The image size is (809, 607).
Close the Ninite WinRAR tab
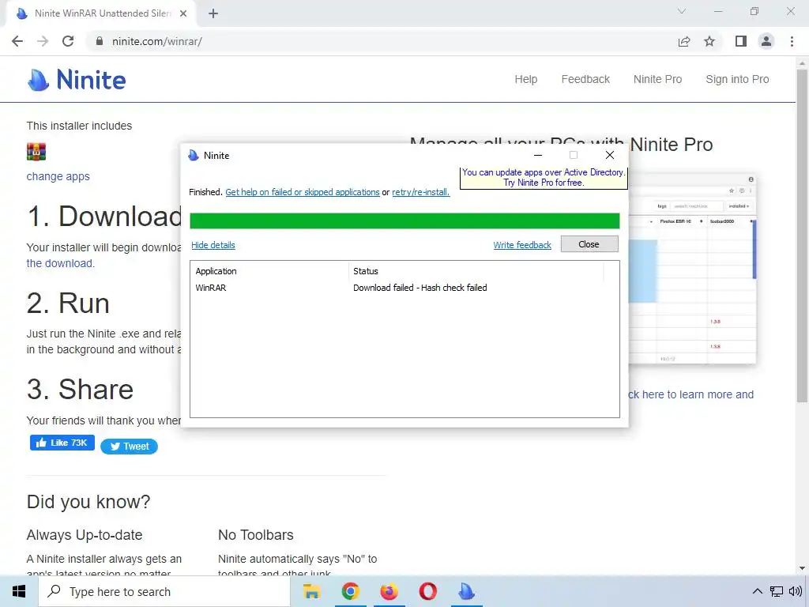[x=183, y=13]
